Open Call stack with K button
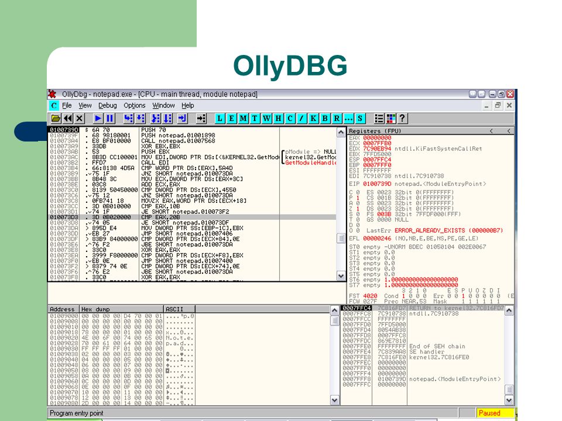The height and width of the screenshot is (421, 562). pos(313,119)
